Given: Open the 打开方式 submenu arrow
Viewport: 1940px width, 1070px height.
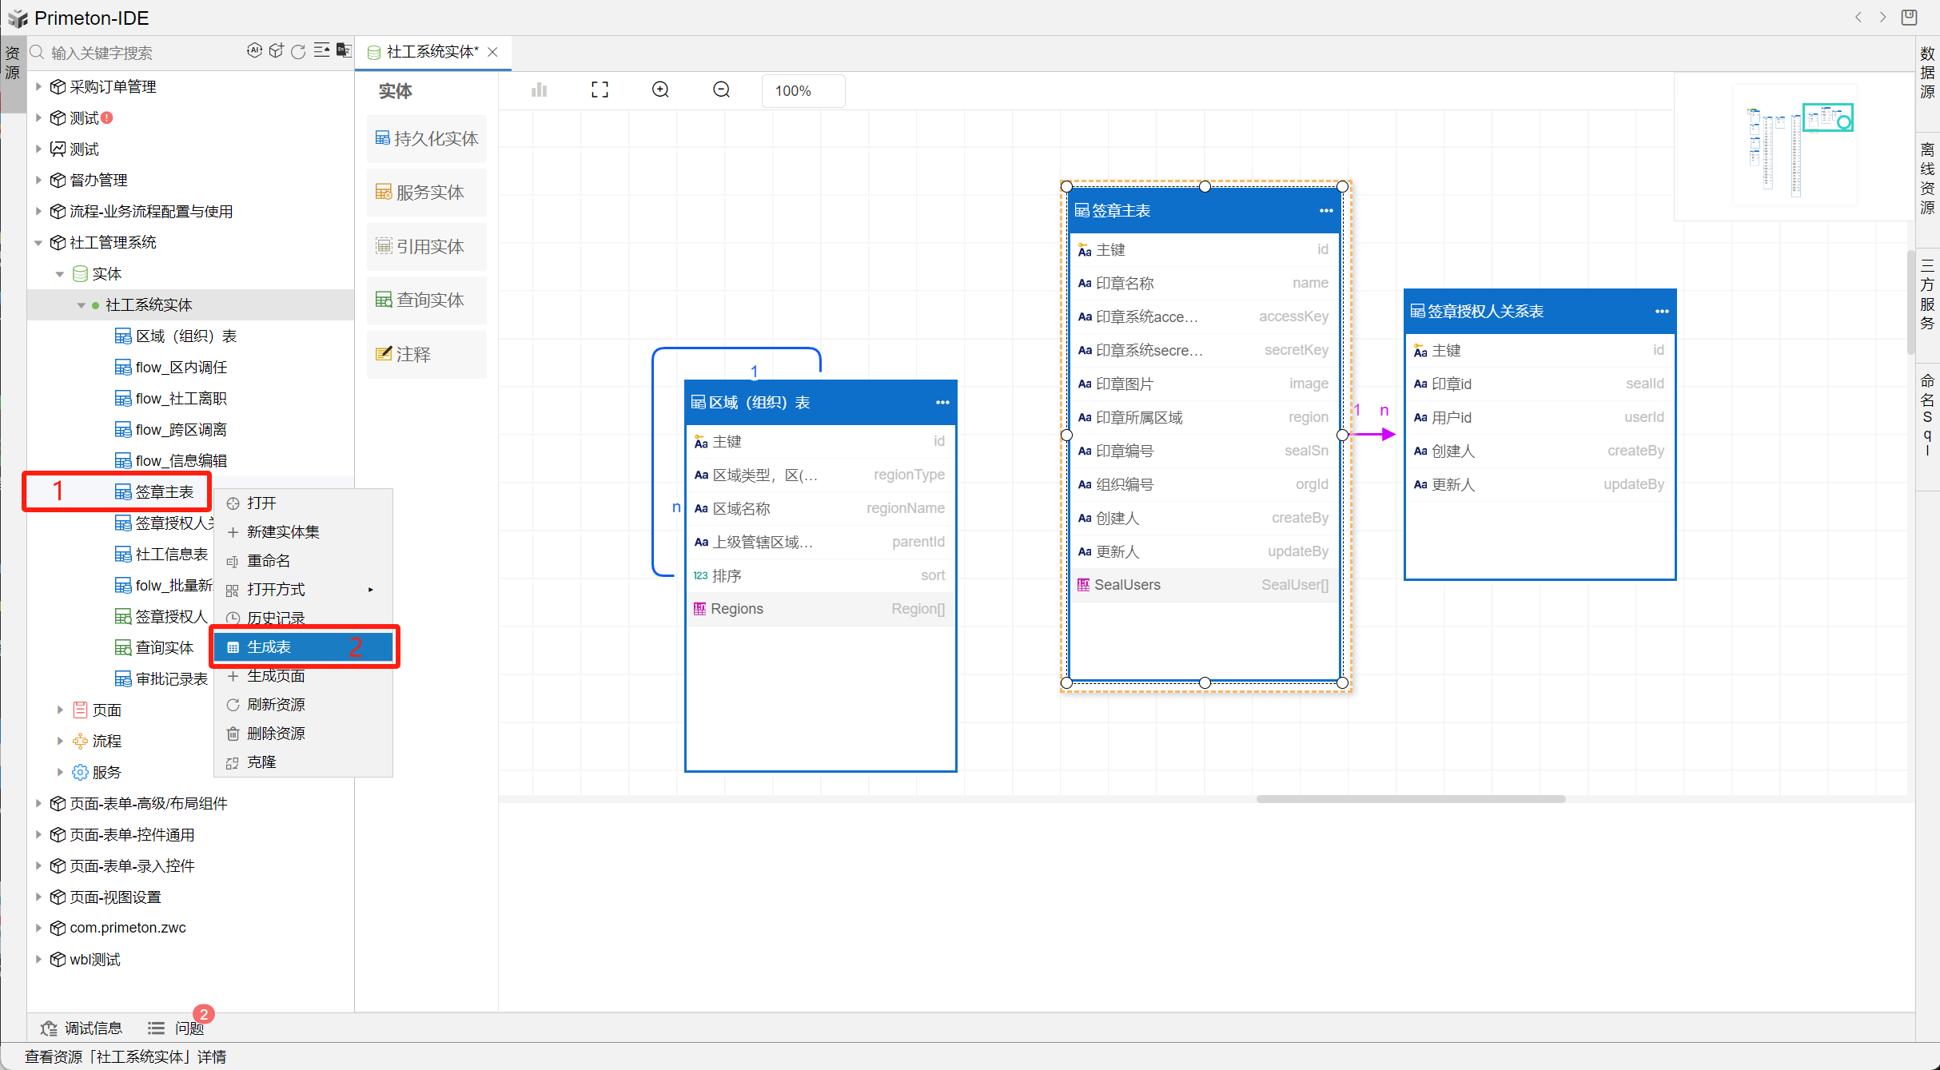Looking at the screenshot, I should coord(370,590).
